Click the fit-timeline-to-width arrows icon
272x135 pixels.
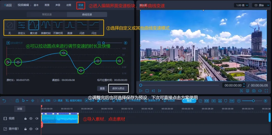232,101
